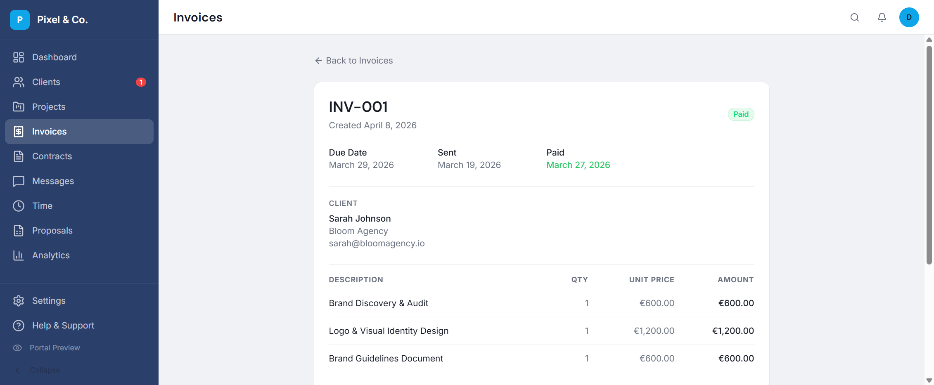Click the scrollbar up arrow
Image resolution: width=934 pixels, height=385 pixels.
coord(929,40)
